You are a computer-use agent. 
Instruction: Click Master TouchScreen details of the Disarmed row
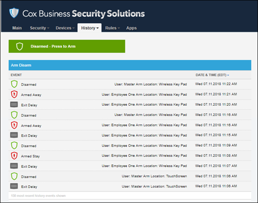(x=154, y=176)
